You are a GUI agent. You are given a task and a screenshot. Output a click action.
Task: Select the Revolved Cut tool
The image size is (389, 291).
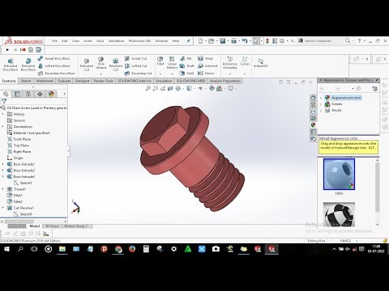116,65
